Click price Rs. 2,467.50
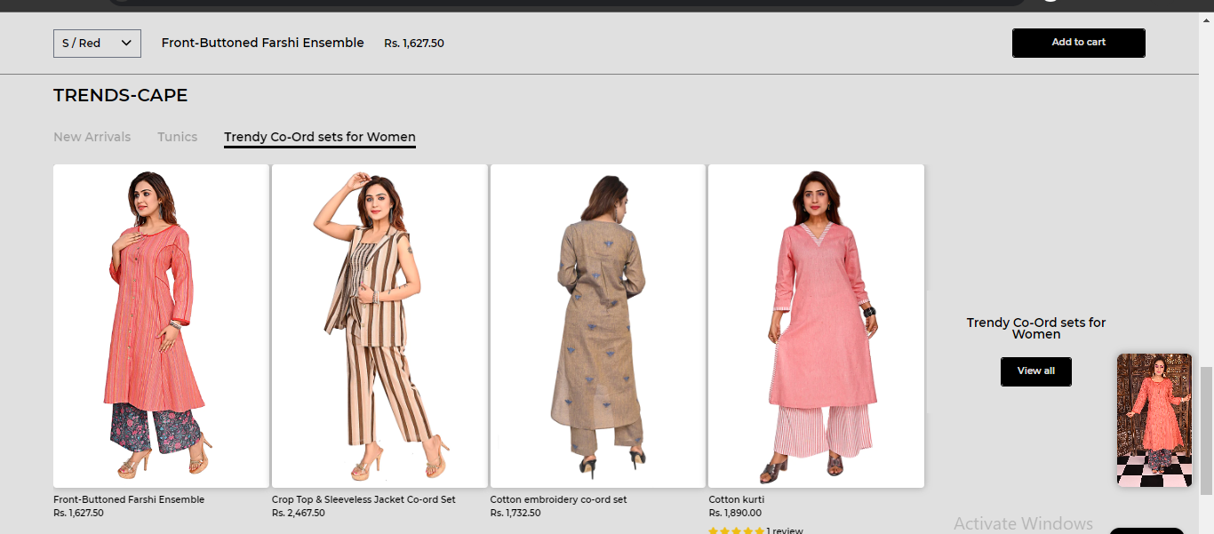The width and height of the screenshot is (1214, 534). click(x=298, y=513)
